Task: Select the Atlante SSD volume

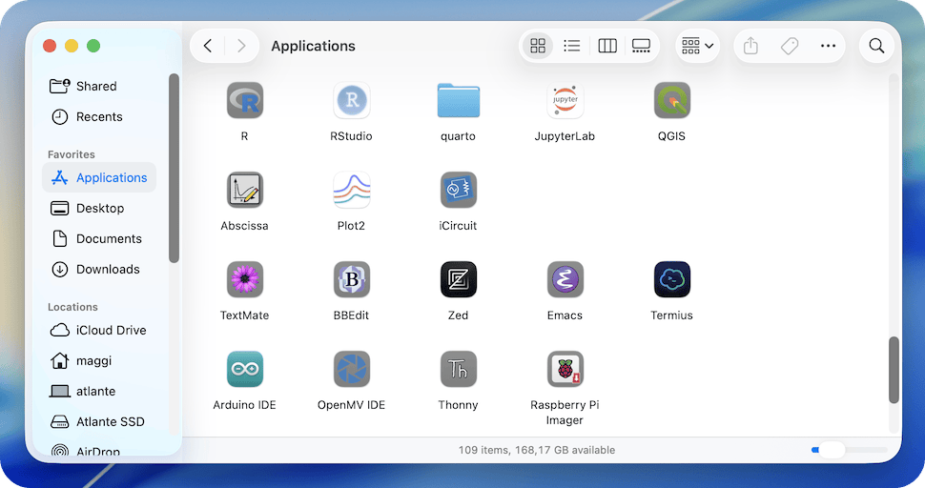Action: [99, 422]
